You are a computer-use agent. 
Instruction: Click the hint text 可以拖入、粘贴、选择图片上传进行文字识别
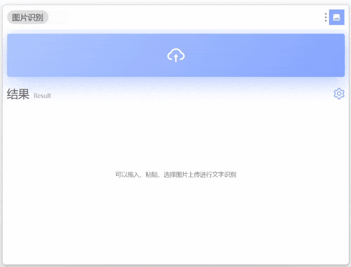[x=176, y=175]
